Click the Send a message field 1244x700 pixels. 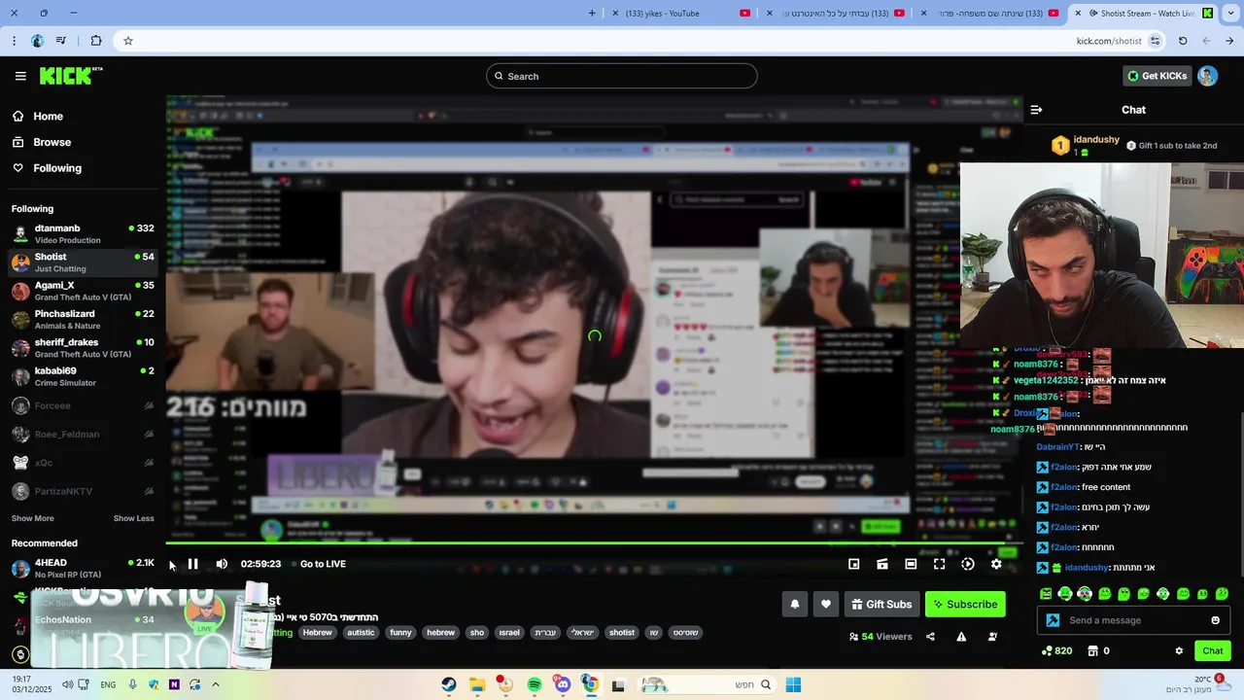1133,620
